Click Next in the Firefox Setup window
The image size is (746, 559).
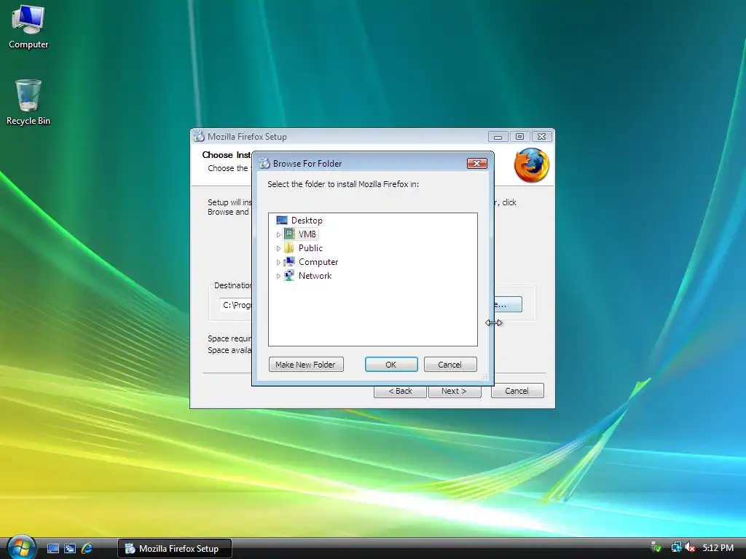pos(455,391)
